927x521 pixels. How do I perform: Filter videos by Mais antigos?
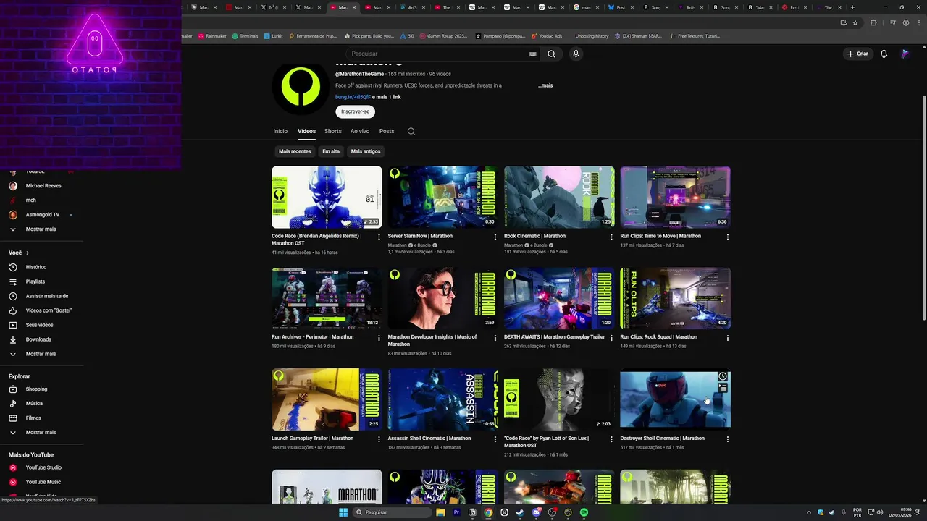(x=366, y=151)
